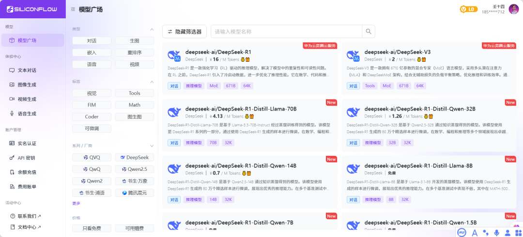Open 费用账单 page
Viewport: 523px width, 237px height.
click(x=33, y=187)
